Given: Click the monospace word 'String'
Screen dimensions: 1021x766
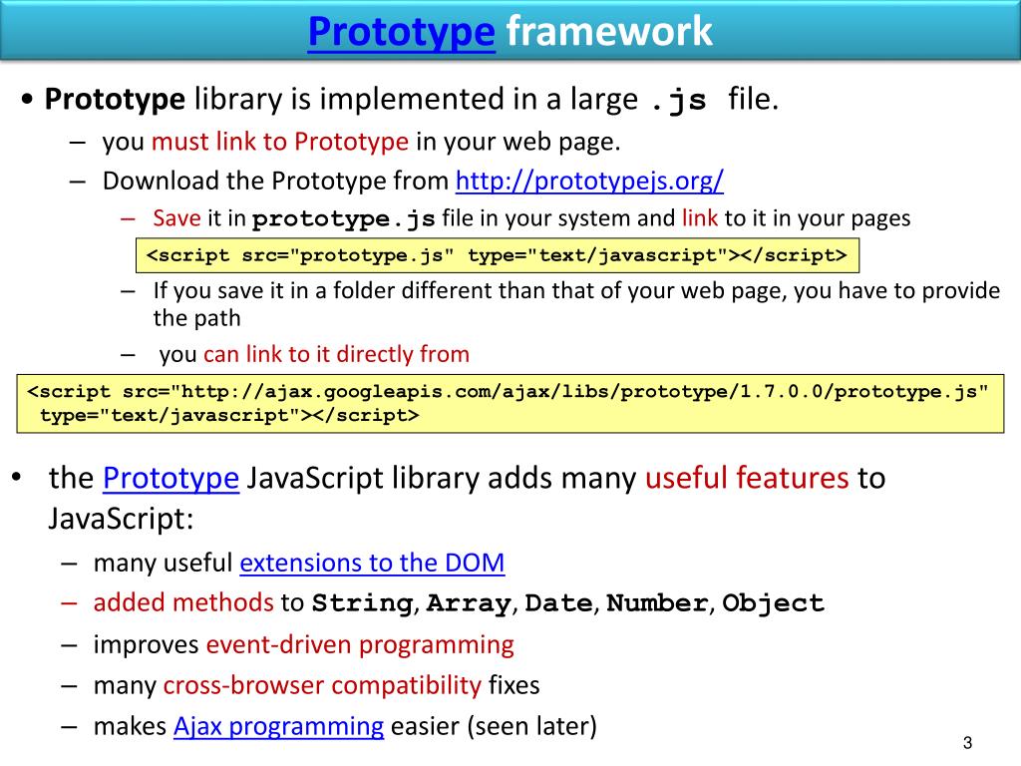Looking at the screenshot, I should pyautogui.click(x=361, y=603).
